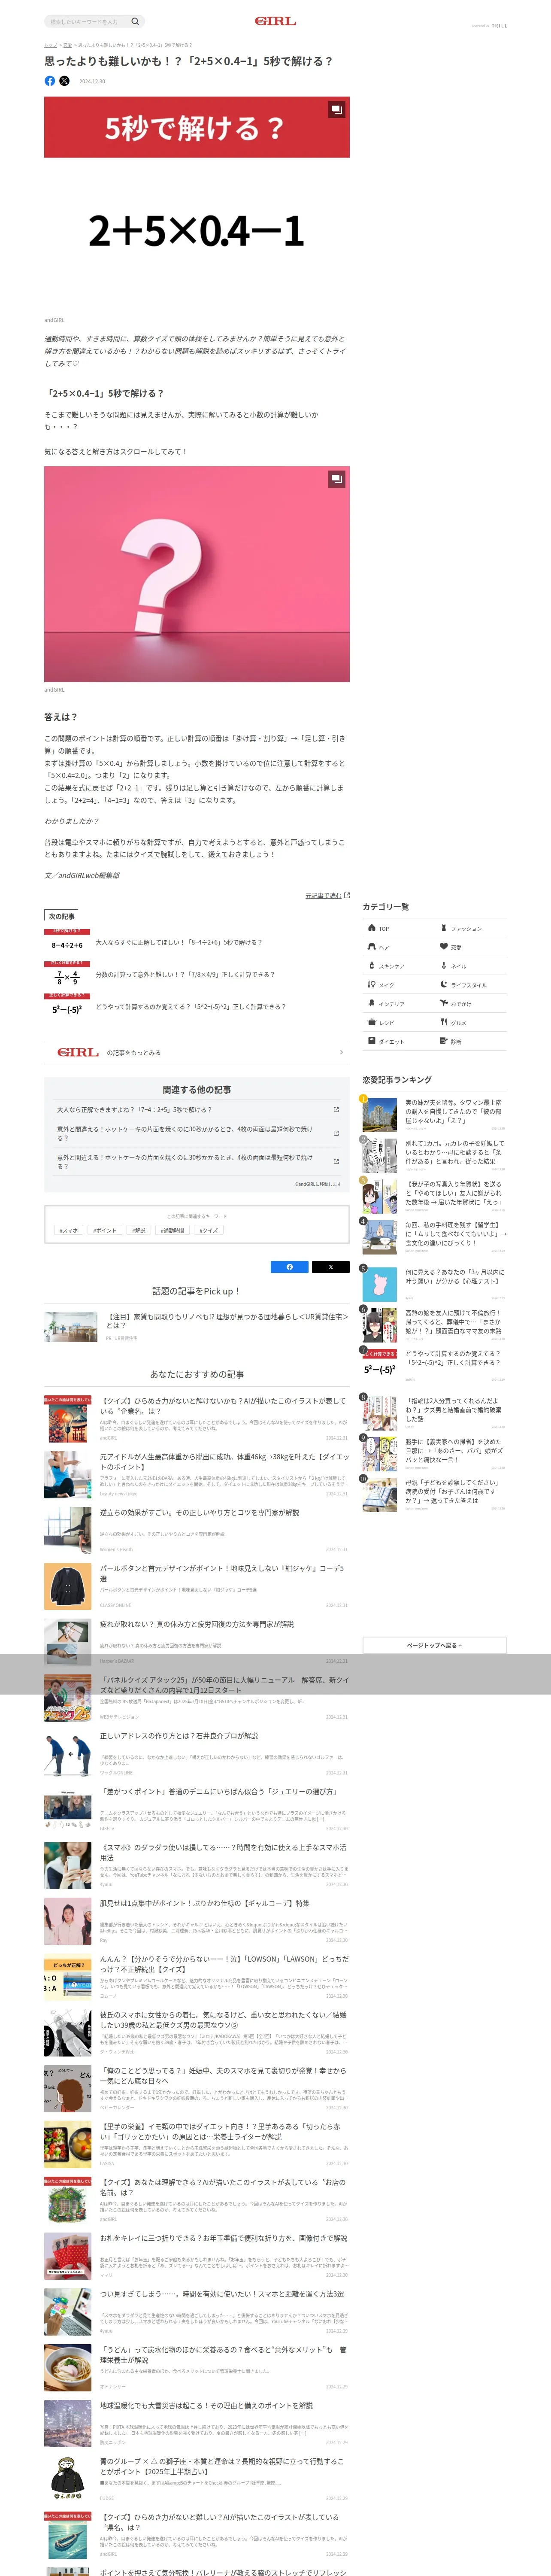Image resolution: width=551 pixels, height=2576 pixels.
Task: Click the dress icon for ファッション
Action: point(444,928)
